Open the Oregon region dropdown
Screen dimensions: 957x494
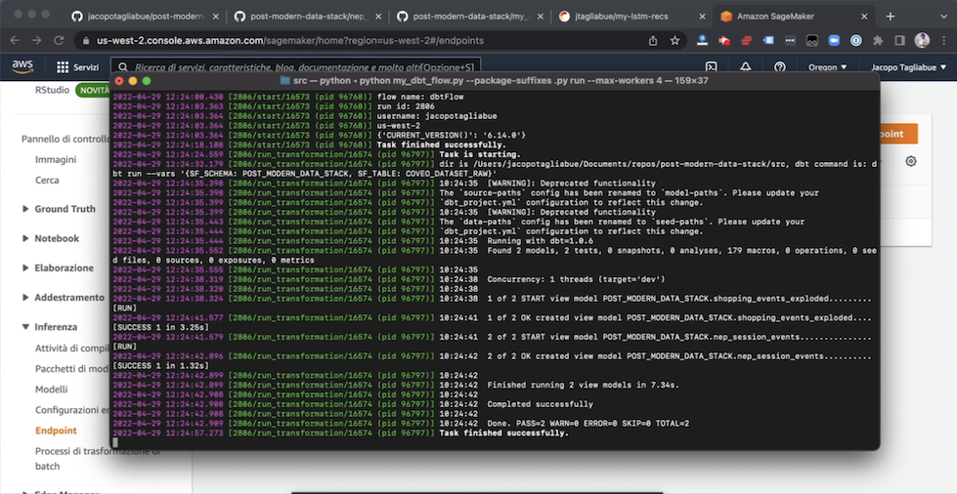pyautogui.click(x=828, y=67)
